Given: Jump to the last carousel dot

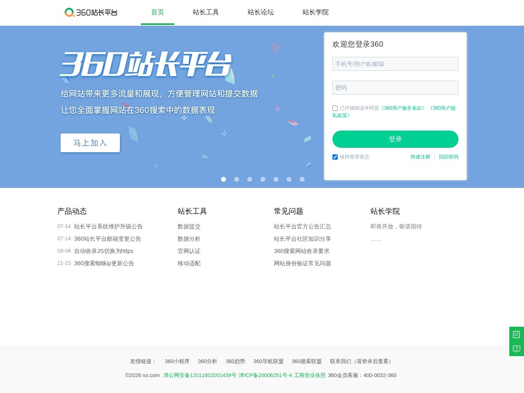Looking at the screenshot, I should [x=302, y=179].
